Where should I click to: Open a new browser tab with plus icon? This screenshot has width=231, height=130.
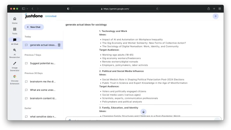214,9
